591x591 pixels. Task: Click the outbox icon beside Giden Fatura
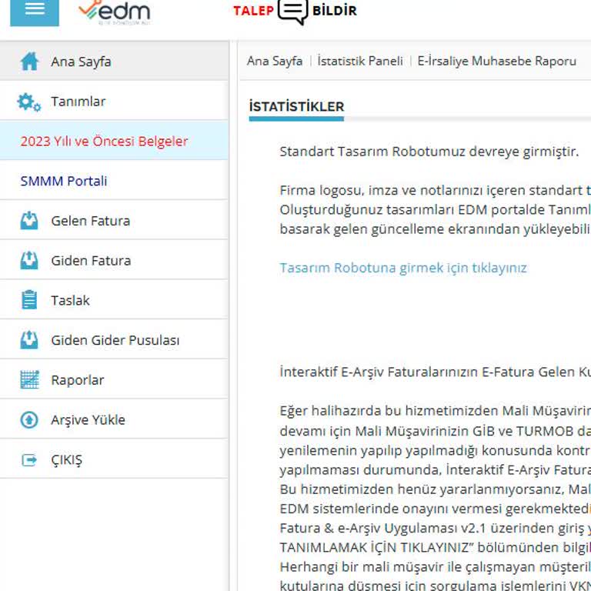(x=29, y=260)
